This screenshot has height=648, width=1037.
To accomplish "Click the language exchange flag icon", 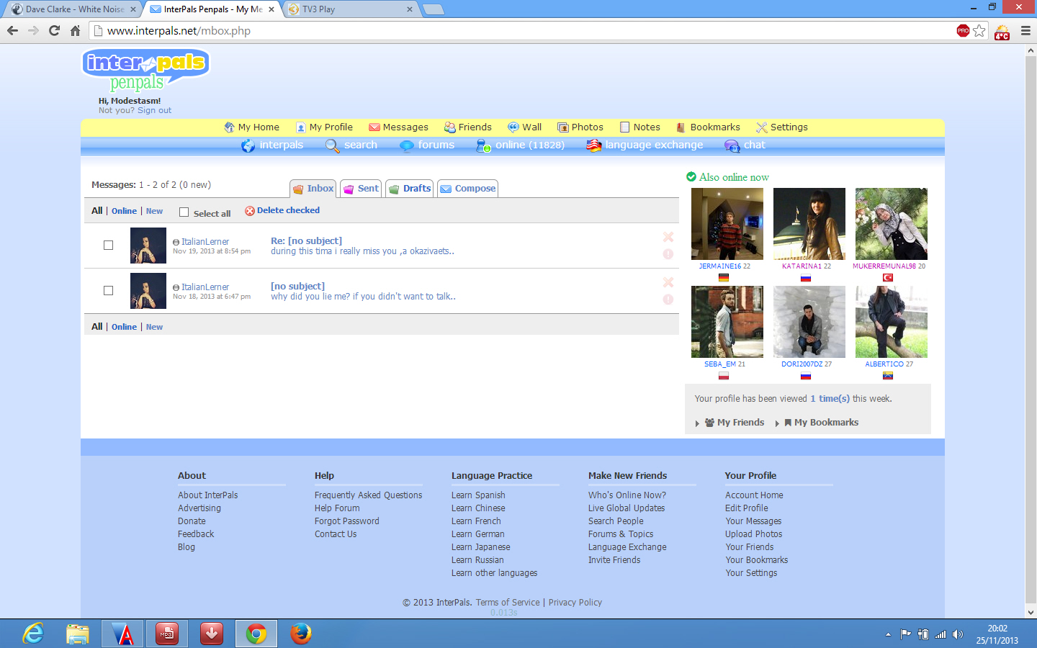I will (x=593, y=145).
